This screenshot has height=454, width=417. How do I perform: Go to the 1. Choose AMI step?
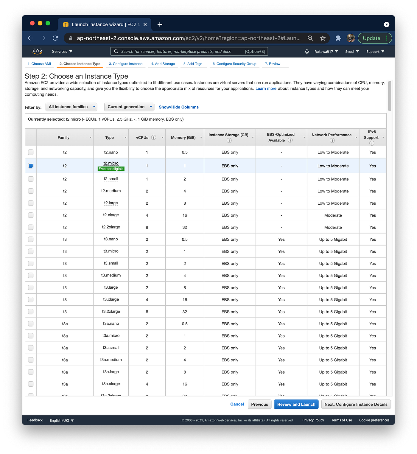(39, 64)
